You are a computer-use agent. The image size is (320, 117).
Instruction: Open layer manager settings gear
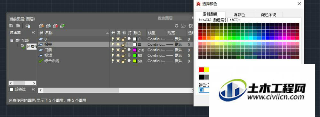pyautogui.click(x=191, y=26)
